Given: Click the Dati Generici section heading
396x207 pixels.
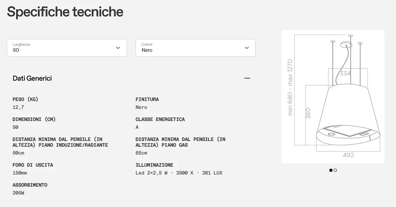Looking at the screenshot, I should pyautogui.click(x=32, y=78).
